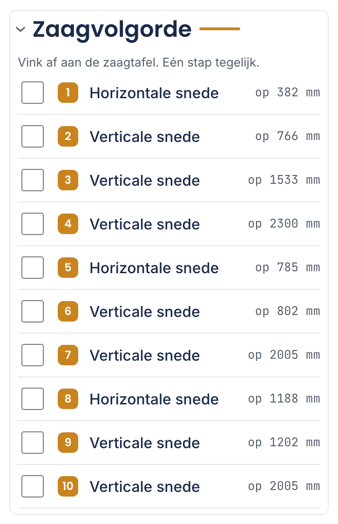Check off step 1 Horizontale snede
Image resolution: width=338 pixels, height=524 pixels.
[33, 93]
